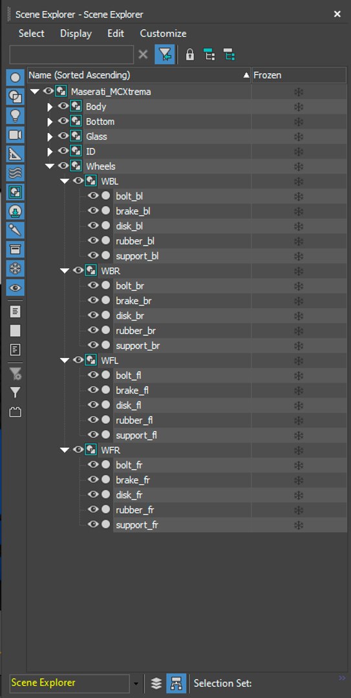Image resolution: width=351 pixels, height=698 pixels.
Task: Toggle Display Containers filter icon
Action: click(x=15, y=249)
